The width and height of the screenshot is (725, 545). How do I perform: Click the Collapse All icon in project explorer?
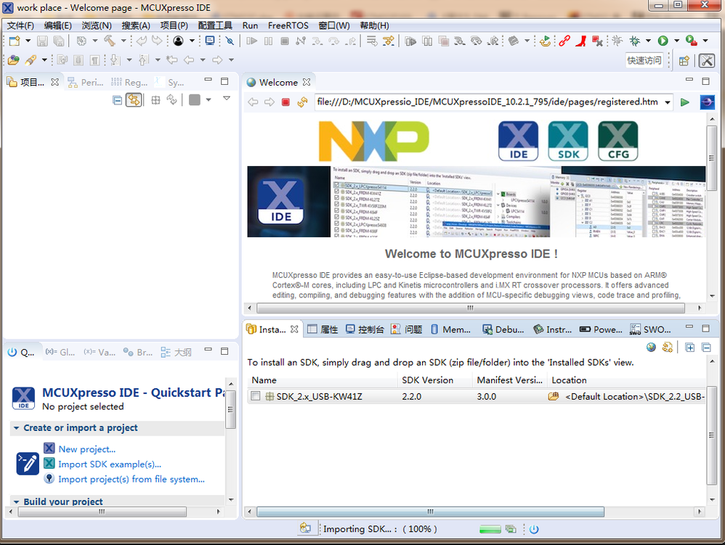118,99
